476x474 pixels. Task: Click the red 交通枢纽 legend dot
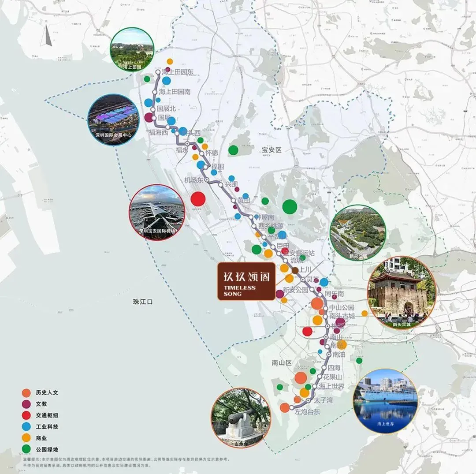click(x=26, y=415)
